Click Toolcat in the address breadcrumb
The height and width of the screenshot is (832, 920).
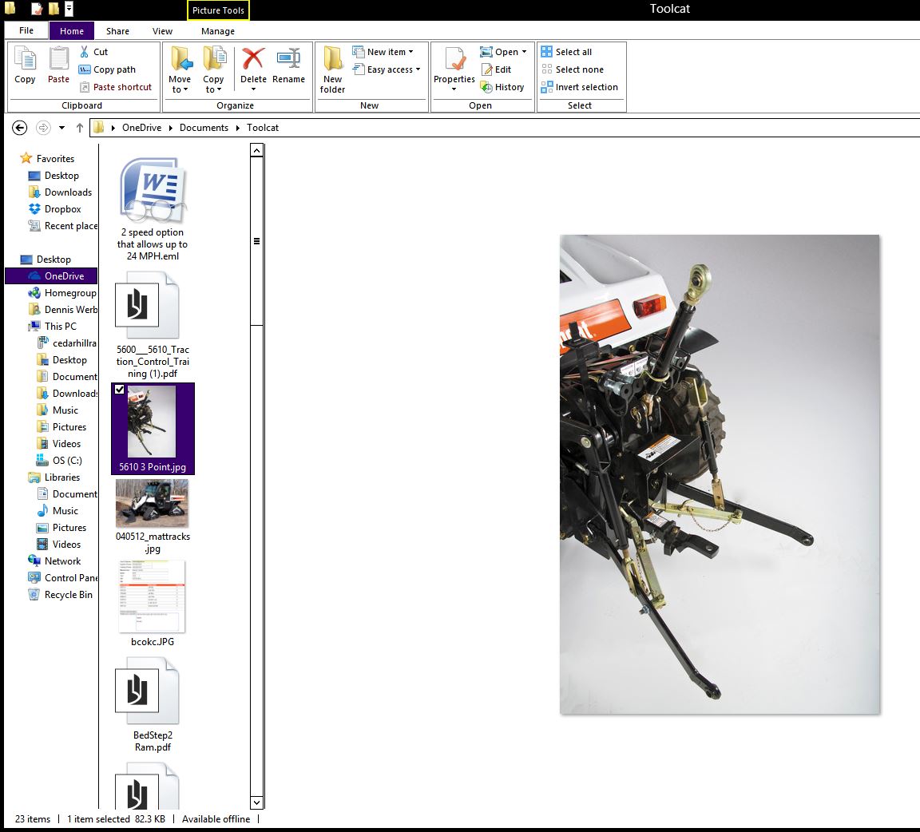(x=263, y=127)
